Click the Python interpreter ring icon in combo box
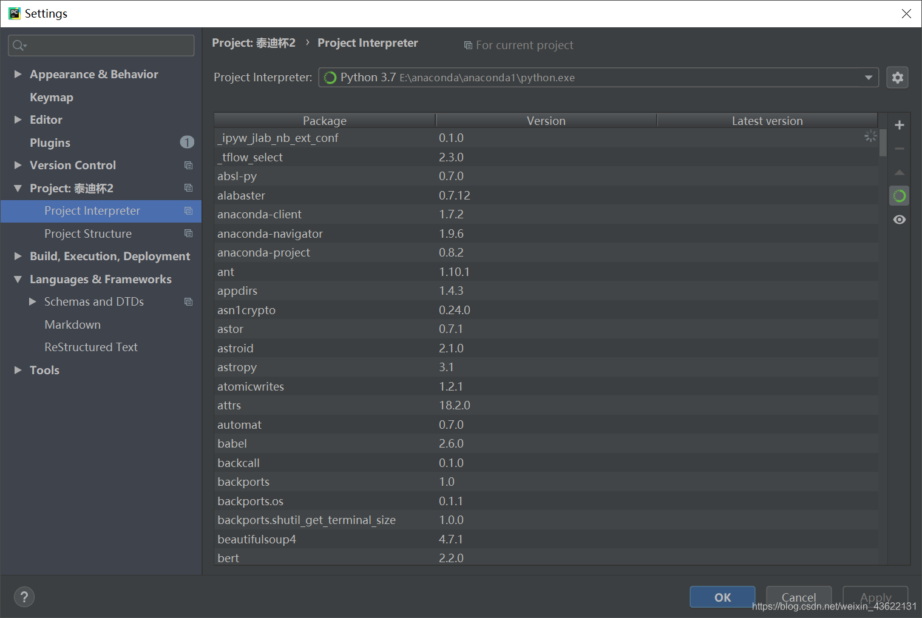 (x=330, y=78)
